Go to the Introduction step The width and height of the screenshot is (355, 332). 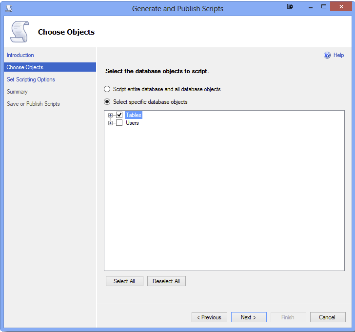pos(20,55)
